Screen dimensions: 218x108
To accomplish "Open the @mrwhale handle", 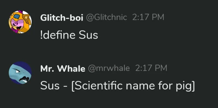I will [x=109, y=69].
